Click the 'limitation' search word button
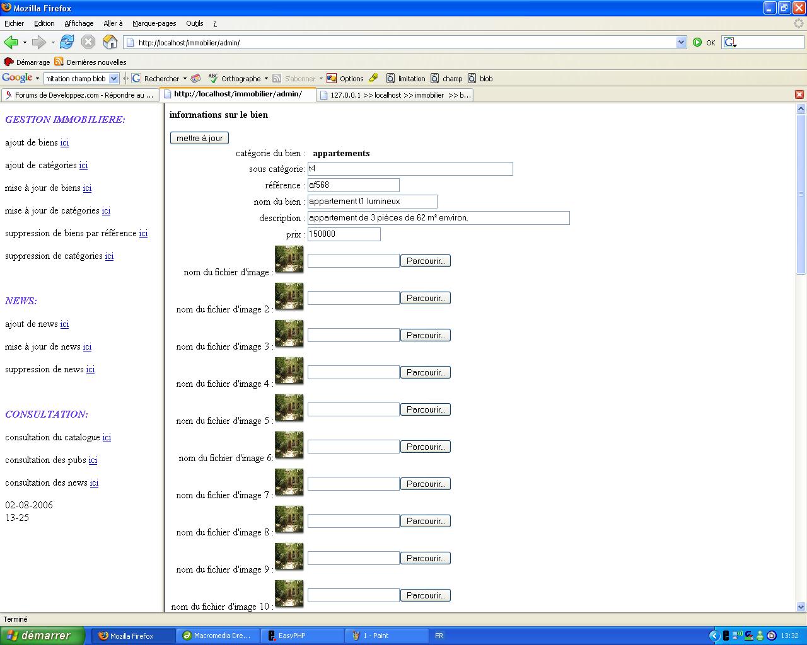Screen dimensions: 807x645 click(405, 79)
